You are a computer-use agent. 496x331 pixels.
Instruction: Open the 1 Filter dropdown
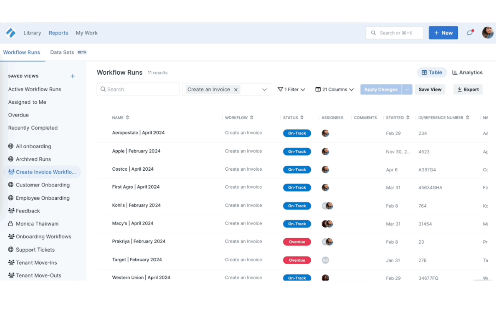(x=291, y=90)
